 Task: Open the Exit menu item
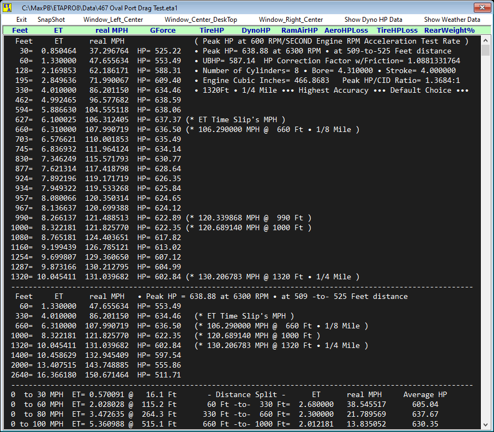click(x=21, y=20)
